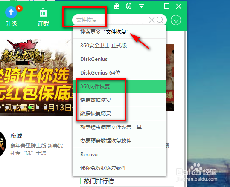Click the red 5 update badge
This screenshot has height=187, width=230.
19,9
